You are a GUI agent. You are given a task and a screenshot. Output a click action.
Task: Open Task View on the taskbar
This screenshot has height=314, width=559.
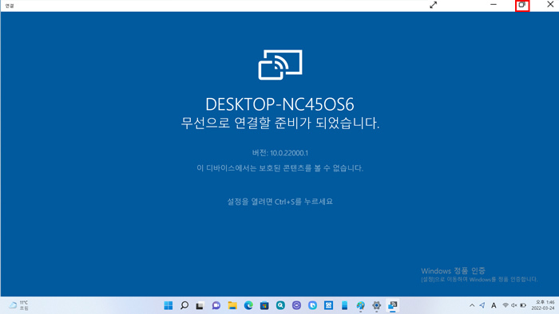pos(200,305)
